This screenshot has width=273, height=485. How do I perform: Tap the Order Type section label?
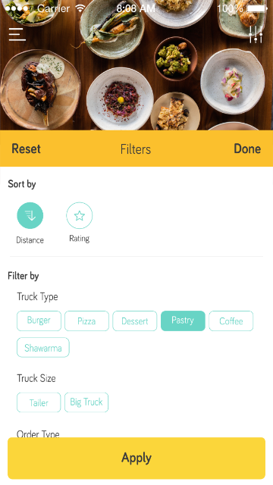click(x=38, y=433)
